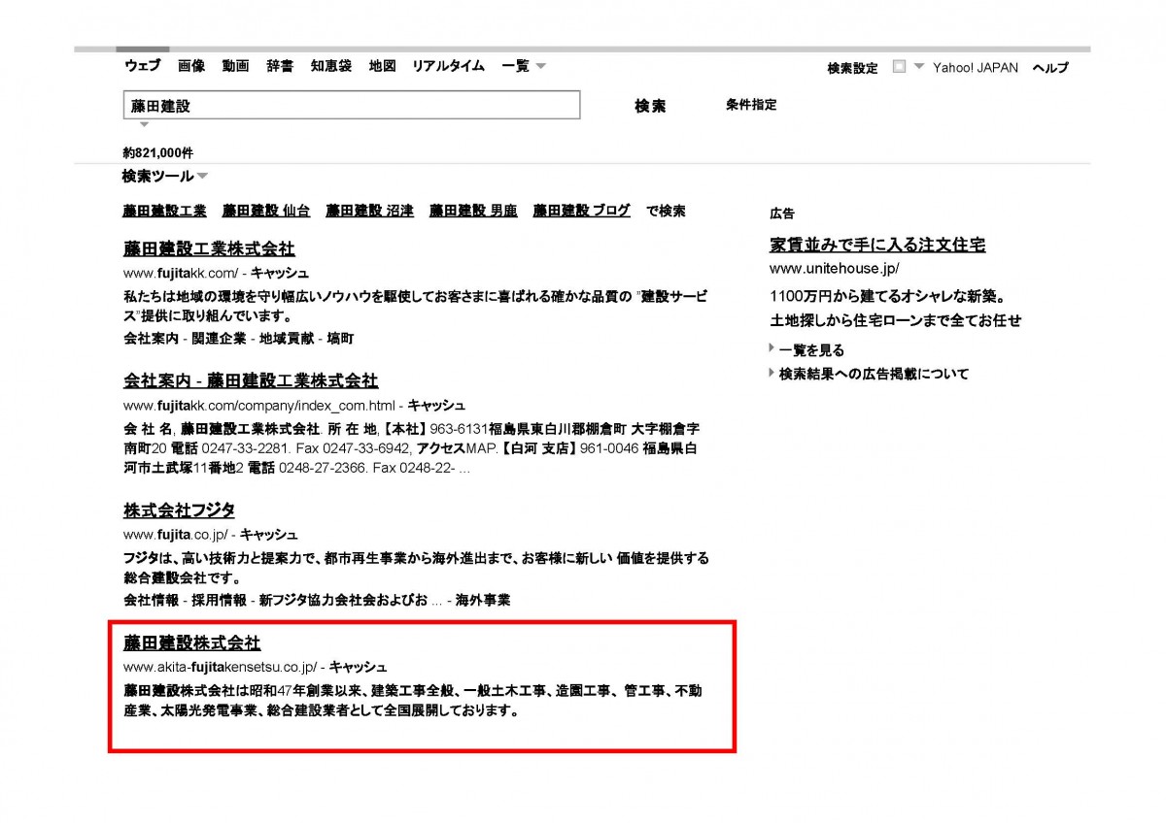The width and height of the screenshot is (1166, 823).
Task: Click the search field containing 藤田建設
Action: coord(352,105)
